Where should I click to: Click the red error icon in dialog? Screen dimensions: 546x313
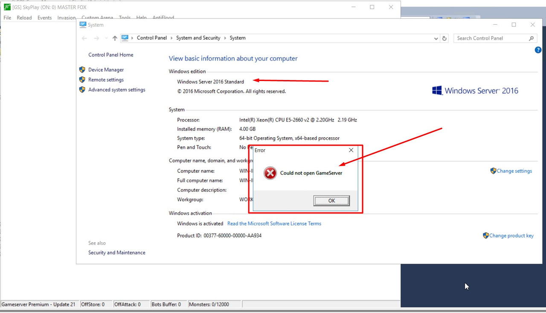click(x=270, y=173)
